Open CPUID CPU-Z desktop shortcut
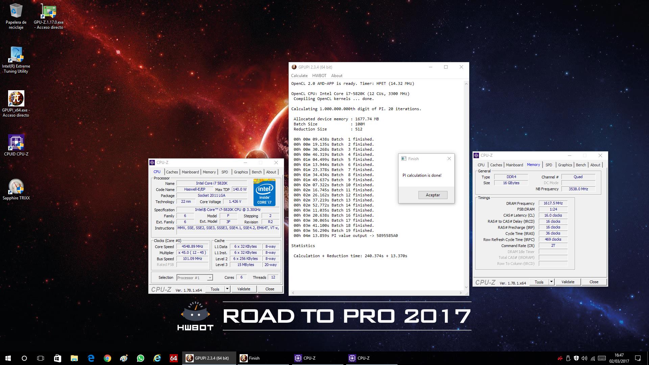 tap(16, 146)
